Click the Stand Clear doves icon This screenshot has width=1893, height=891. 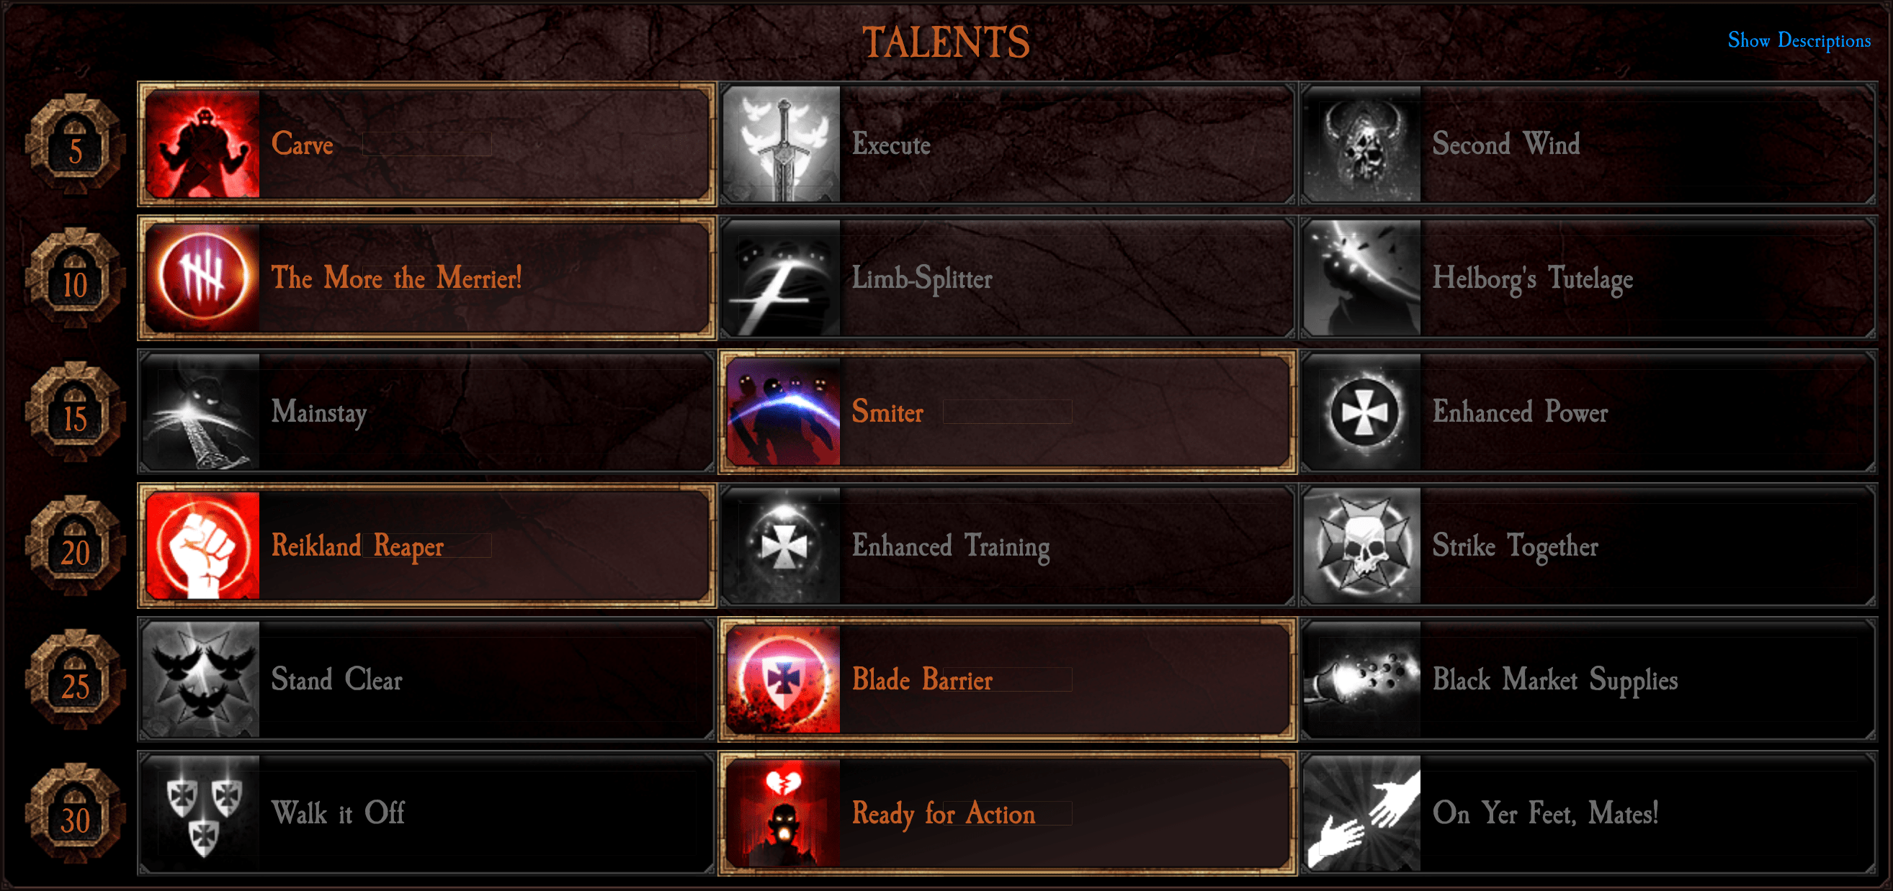pos(202,679)
